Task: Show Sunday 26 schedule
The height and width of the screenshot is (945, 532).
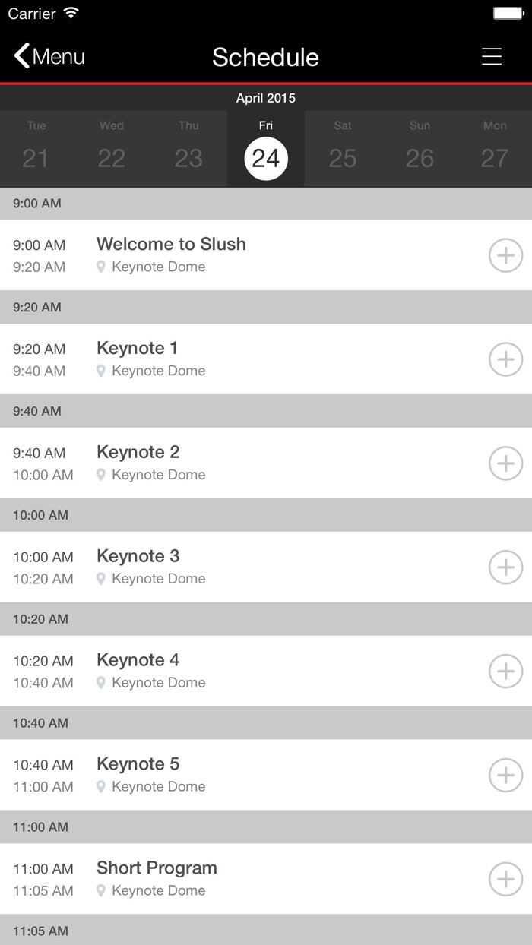Action: 420,149
